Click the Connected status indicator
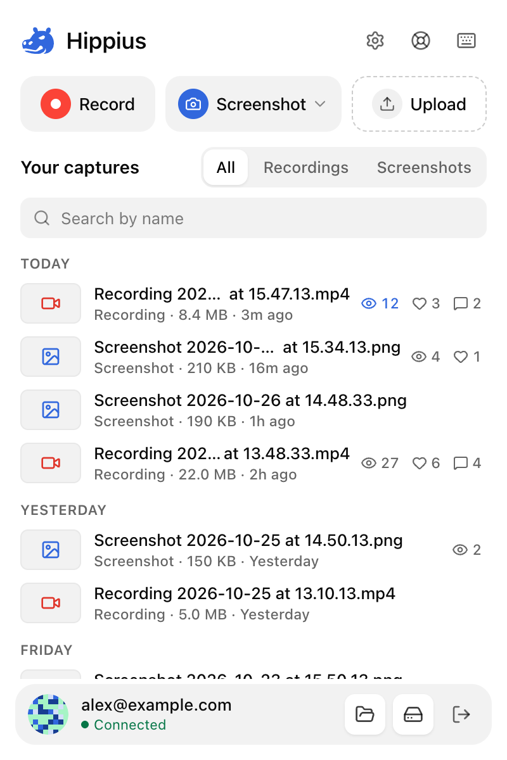The height and width of the screenshot is (760, 507). pyautogui.click(x=124, y=725)
